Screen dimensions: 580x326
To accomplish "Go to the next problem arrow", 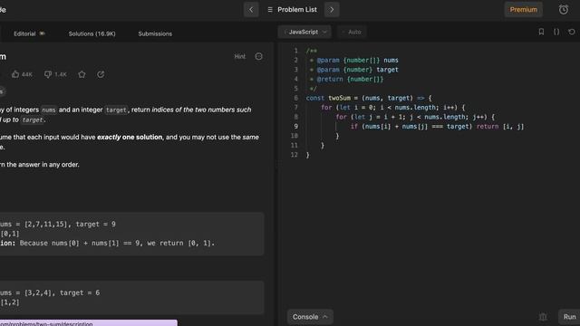I will pyautogui.click(x=332, y=10).
